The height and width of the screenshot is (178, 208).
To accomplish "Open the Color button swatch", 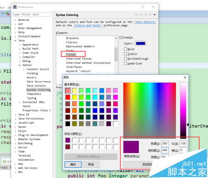I will coord(141,43).
